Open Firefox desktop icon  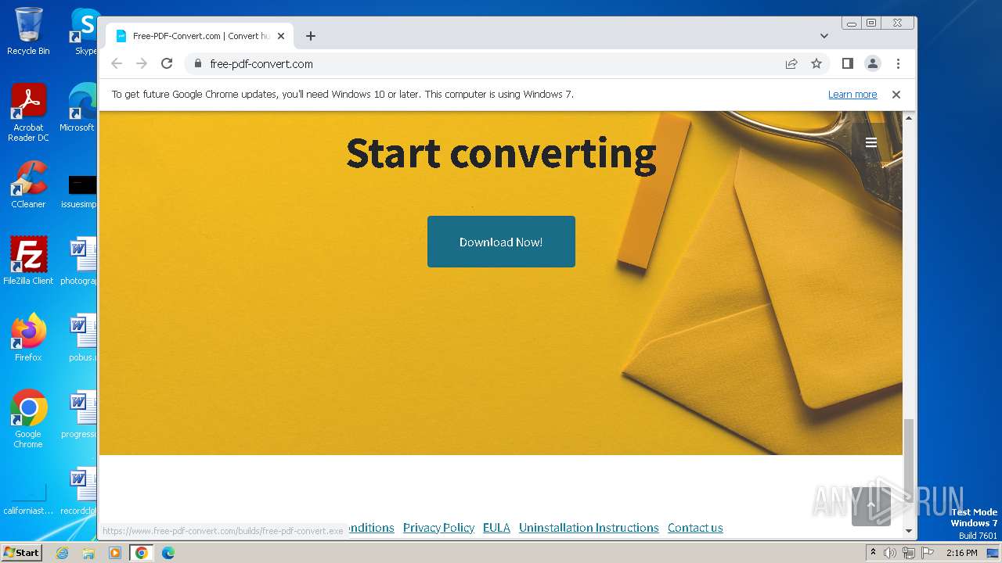(28, 337)
